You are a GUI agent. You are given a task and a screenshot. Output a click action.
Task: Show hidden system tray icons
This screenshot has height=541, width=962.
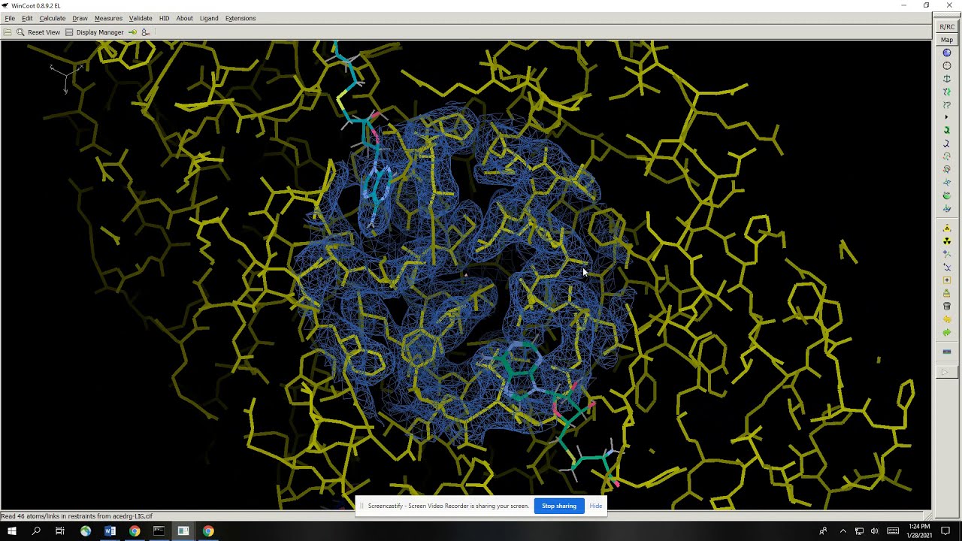pos(843,531)
